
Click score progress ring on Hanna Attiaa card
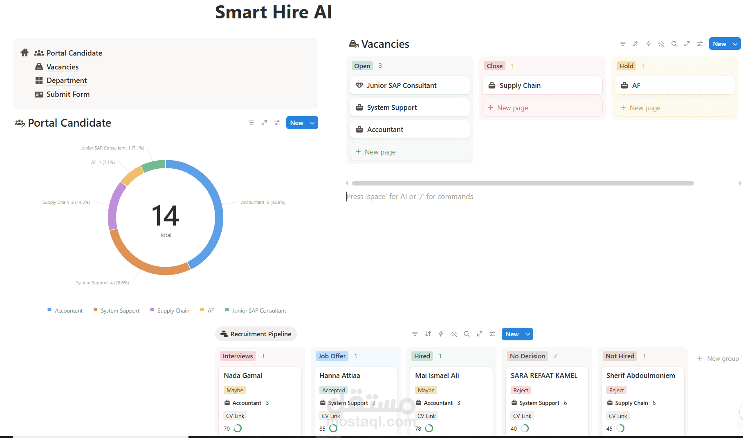click(333, 428)
